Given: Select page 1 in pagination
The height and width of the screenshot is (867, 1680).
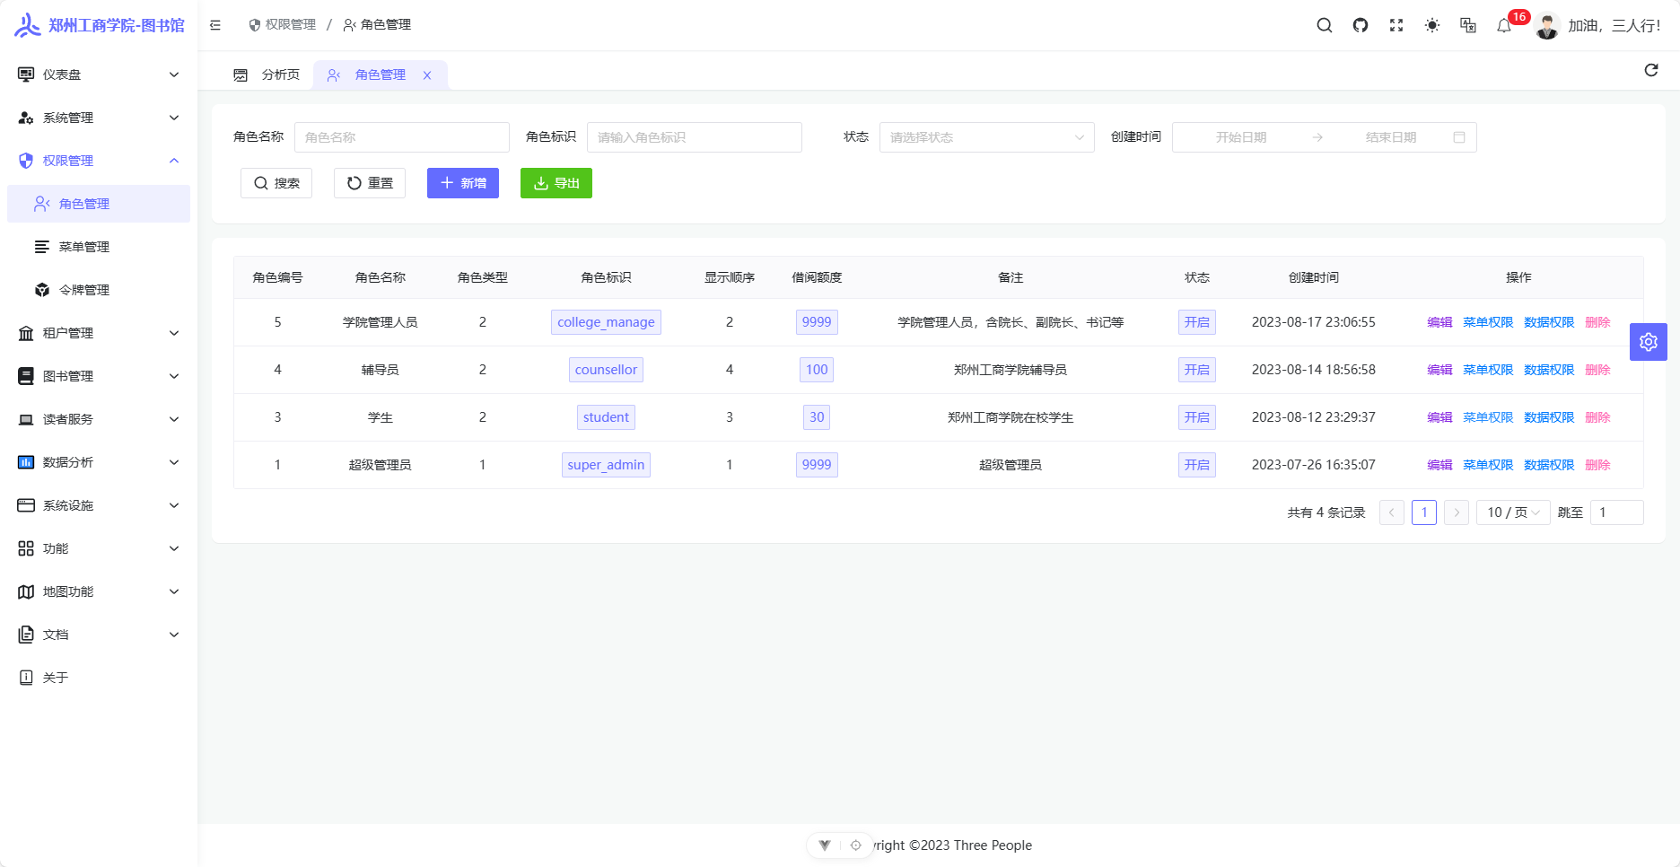Looking at the screenshot, I should [1424, 512].
